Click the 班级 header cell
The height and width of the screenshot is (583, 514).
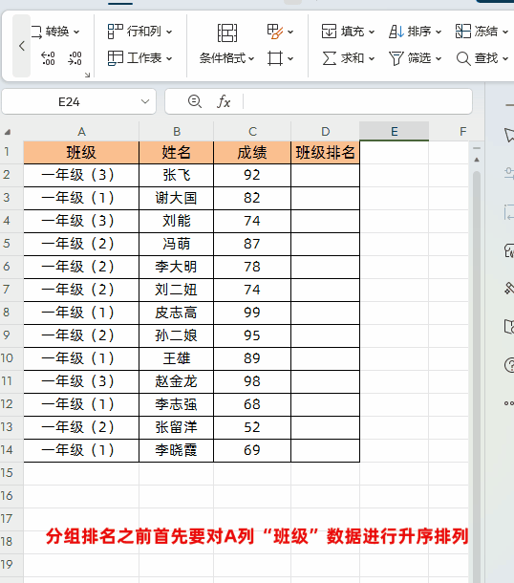81,153
